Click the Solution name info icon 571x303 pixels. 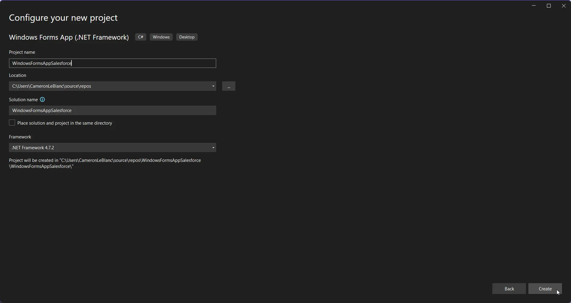(x=42, y=100)
